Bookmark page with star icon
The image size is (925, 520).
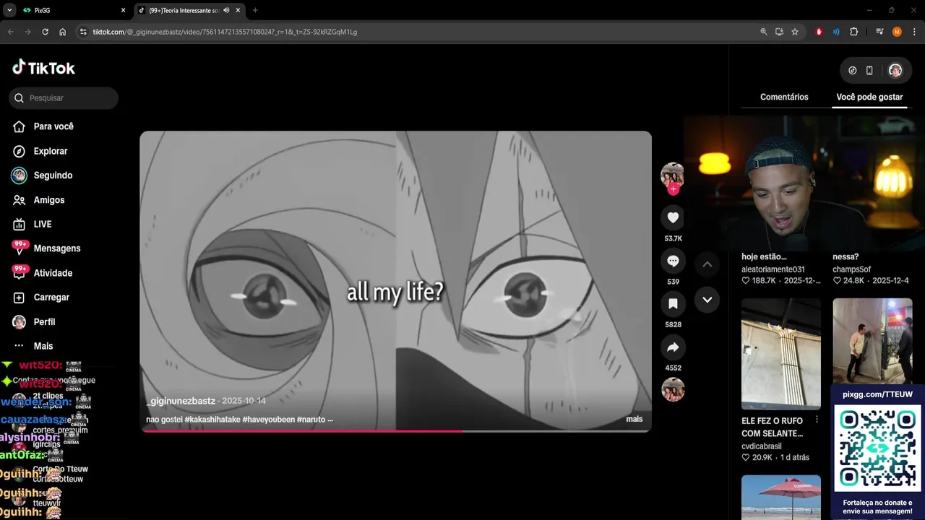click(x=795, y=32)
